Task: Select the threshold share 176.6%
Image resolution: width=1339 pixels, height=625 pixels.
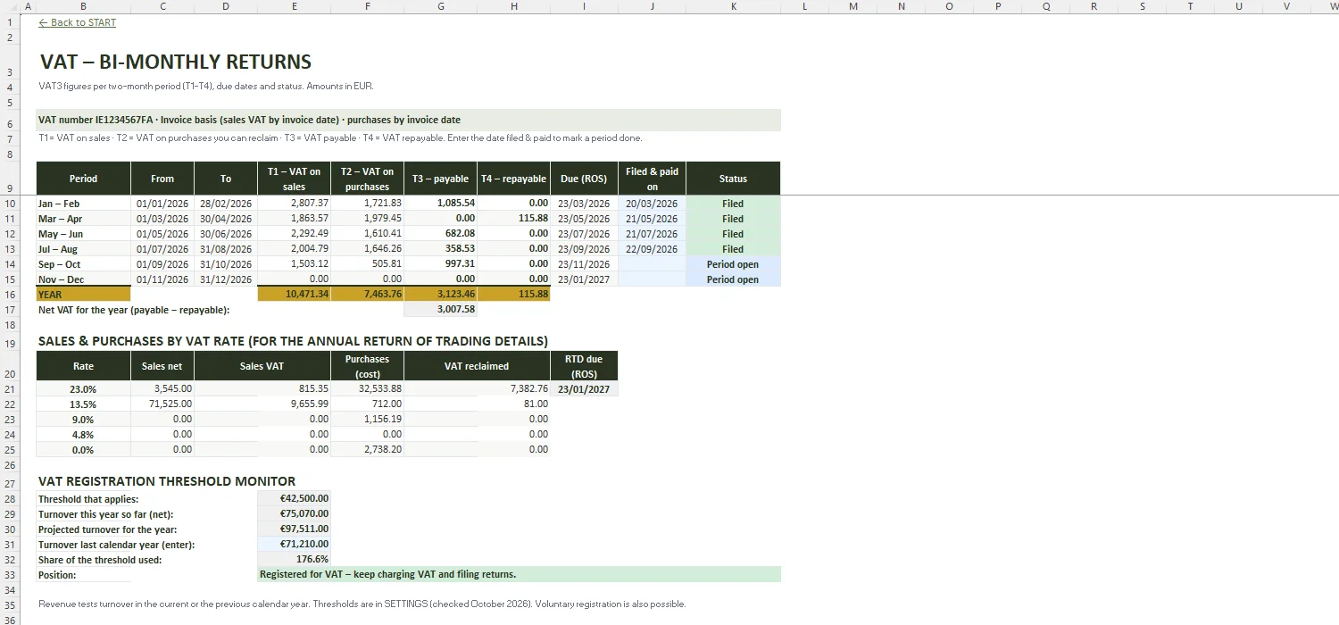Action: pyautogui.click(x=294, y=560)
